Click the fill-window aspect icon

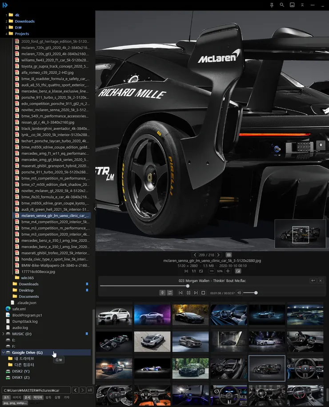tap(201, 271)
